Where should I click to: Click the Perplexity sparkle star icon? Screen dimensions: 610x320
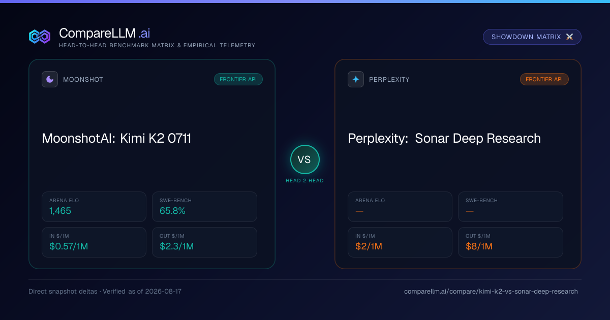tap(356, 79)
